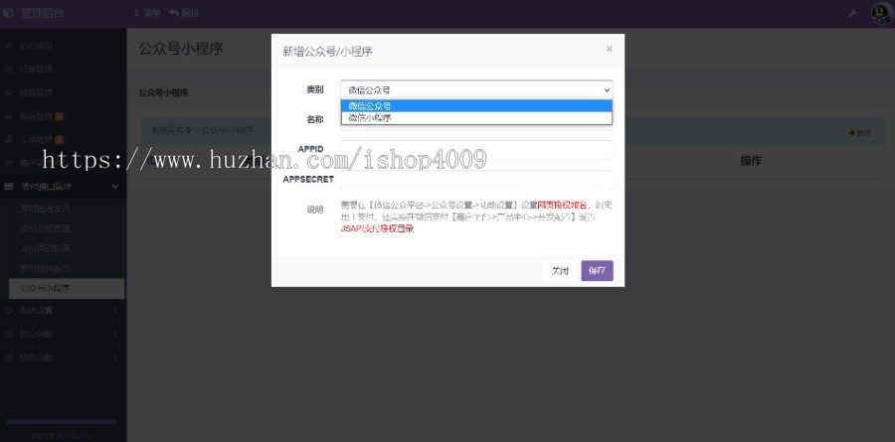Select 微信小程序 option in dropdown list

tap(476, 118)
